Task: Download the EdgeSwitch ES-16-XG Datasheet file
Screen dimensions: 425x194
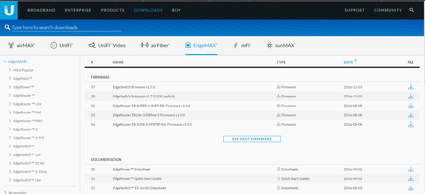Action: (411, 188)
